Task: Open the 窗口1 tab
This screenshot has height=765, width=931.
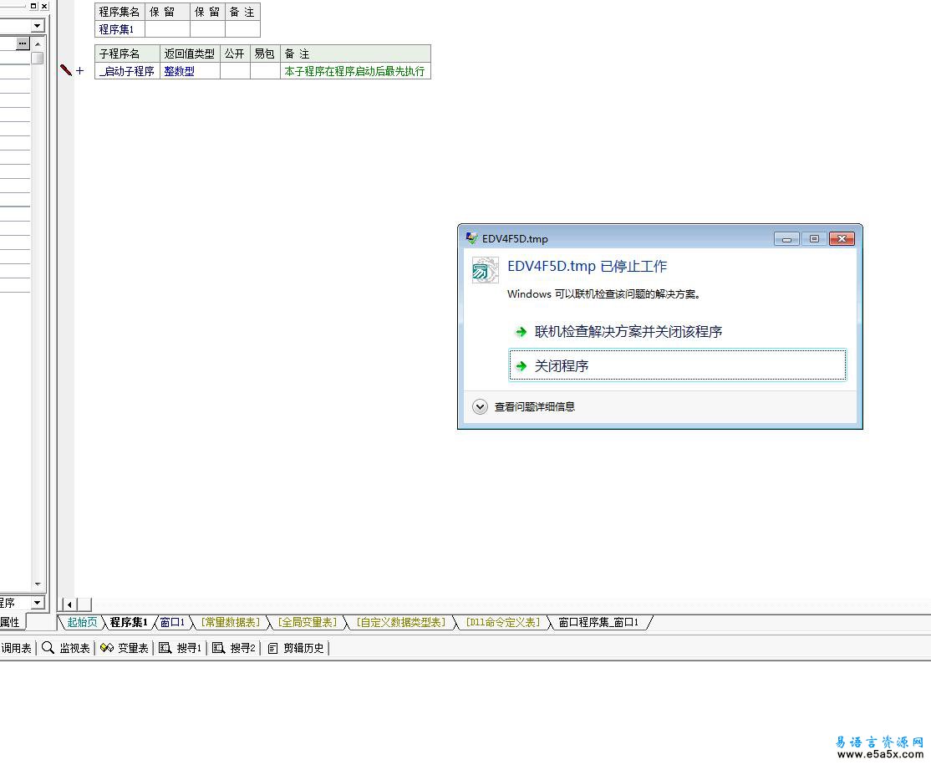Action: [x=172, y=622]
